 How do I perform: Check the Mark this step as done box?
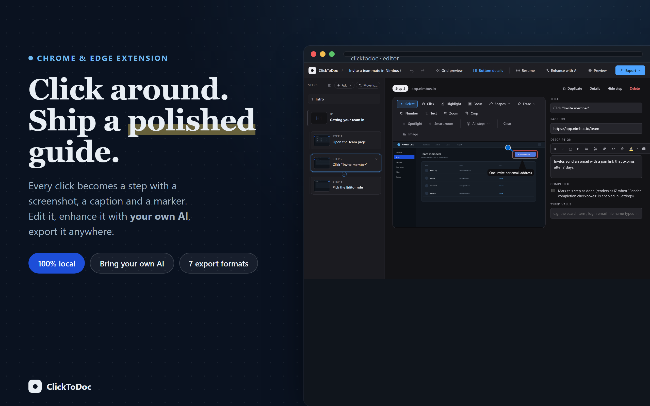[553, 191]
